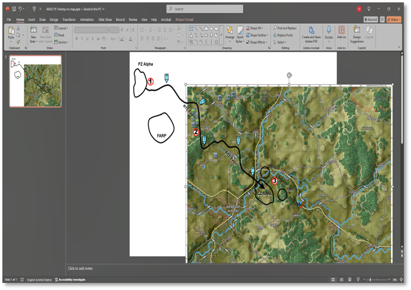Open the Transitions tab
The image size is (411, 290).
[69, 20]
